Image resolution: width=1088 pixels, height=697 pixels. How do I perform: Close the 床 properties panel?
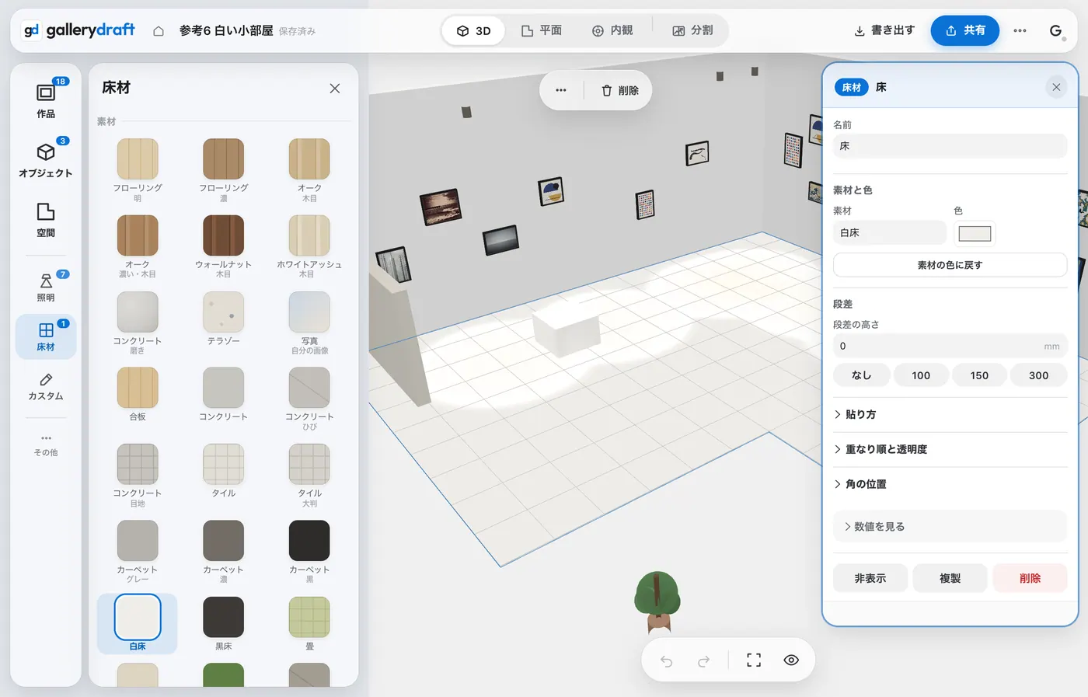[1056, 87]
